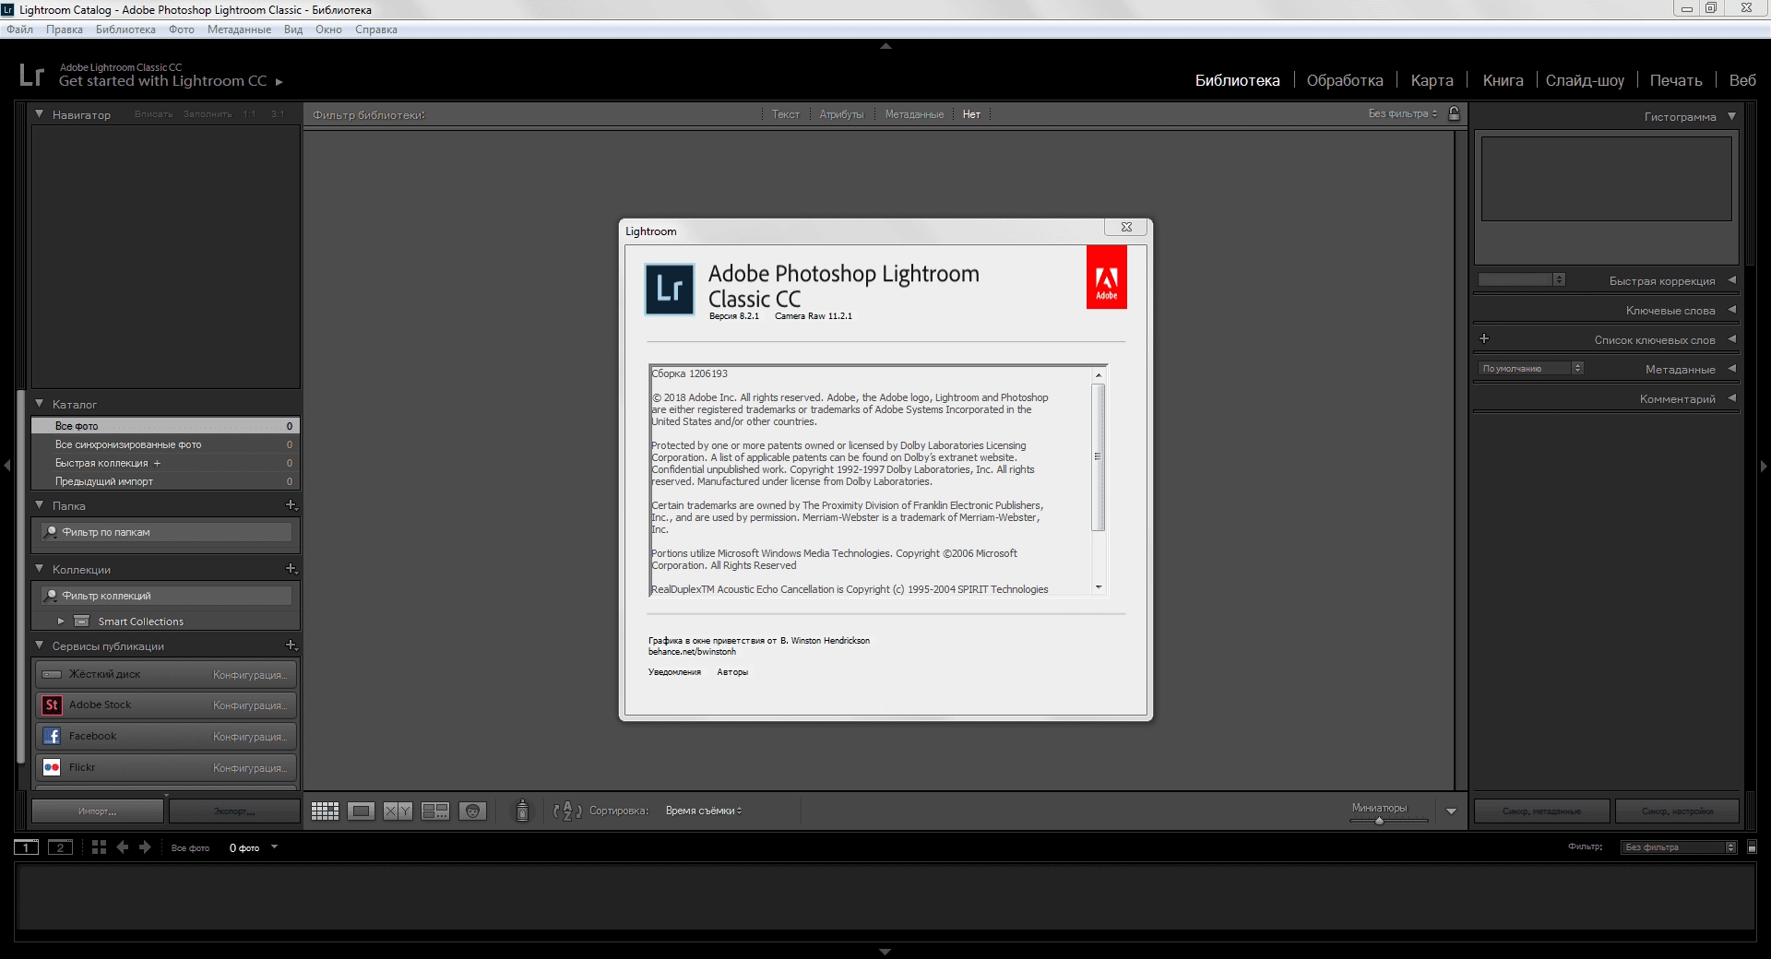Open По умолчанию metadata set dropdown
1771x959 pixels.
coord(1531,368)
